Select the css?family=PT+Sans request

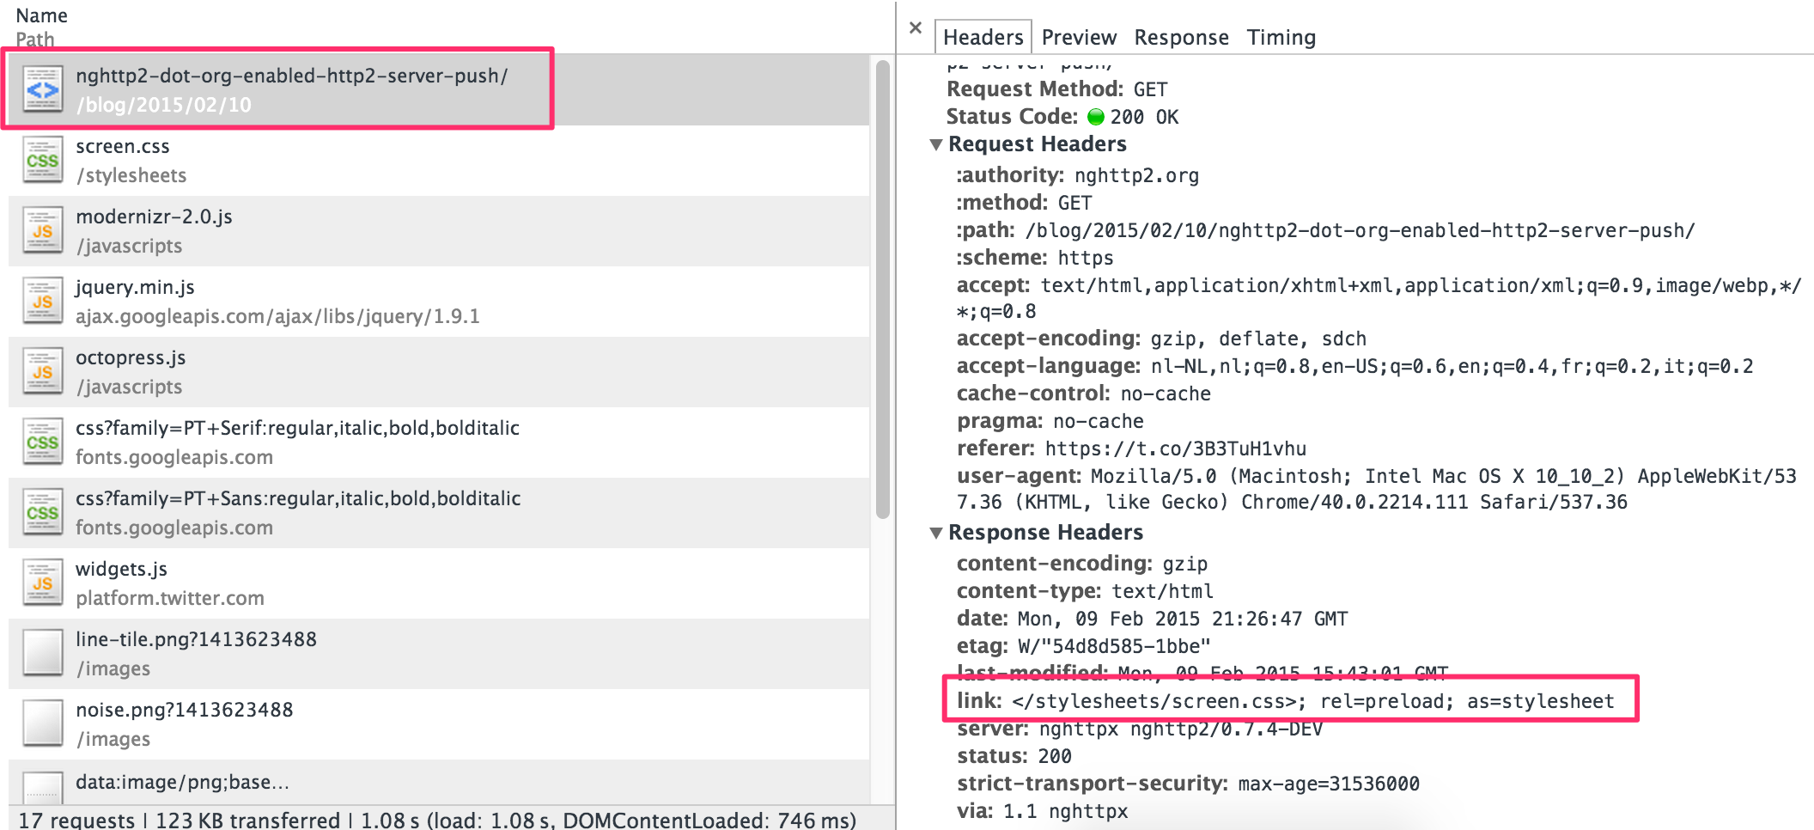439,513
